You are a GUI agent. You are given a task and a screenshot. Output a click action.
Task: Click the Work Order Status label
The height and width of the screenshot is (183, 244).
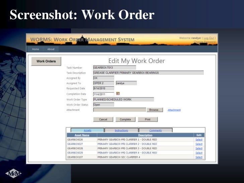[x=77, y=105]
